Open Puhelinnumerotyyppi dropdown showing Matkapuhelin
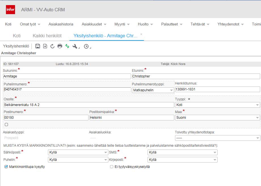 pyautogui.click(x=153, y=90)
